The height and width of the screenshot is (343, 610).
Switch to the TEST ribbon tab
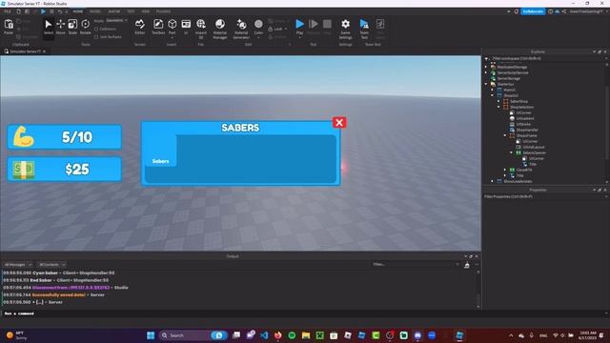click(x=131, y=11)
